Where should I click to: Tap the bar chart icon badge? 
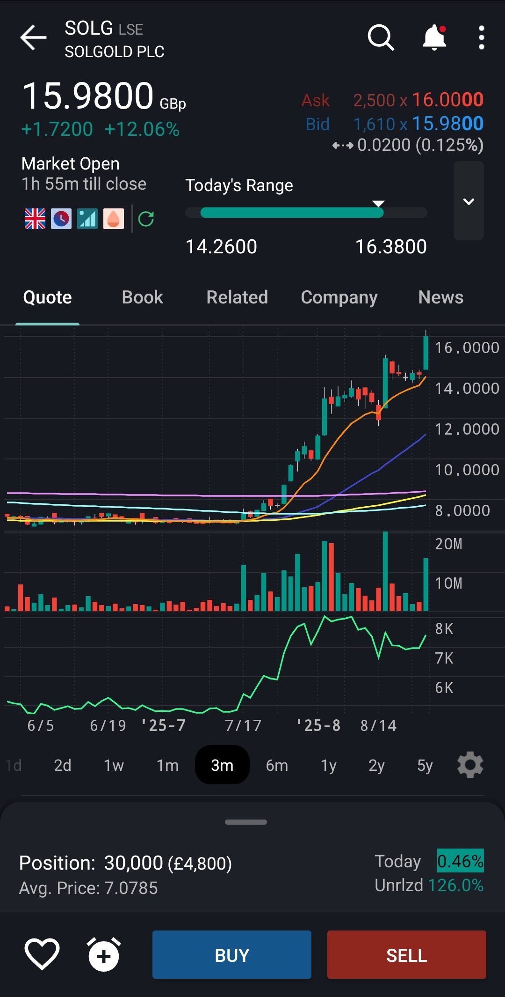click(x=87, y=219)
